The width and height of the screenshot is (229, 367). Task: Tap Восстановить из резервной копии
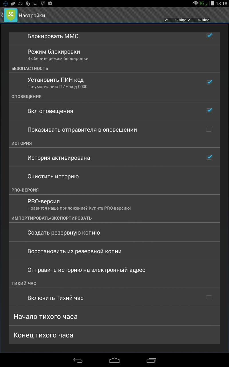click(114, 251)
